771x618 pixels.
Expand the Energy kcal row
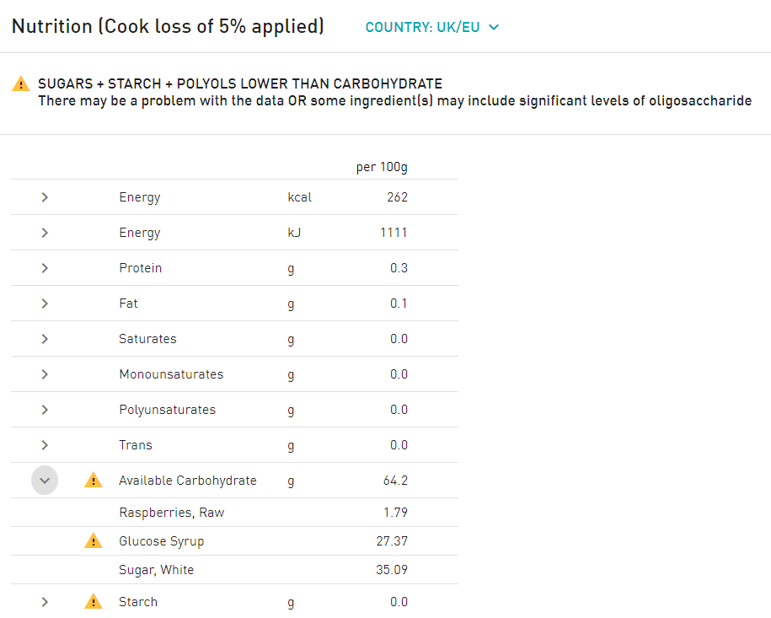44,196
